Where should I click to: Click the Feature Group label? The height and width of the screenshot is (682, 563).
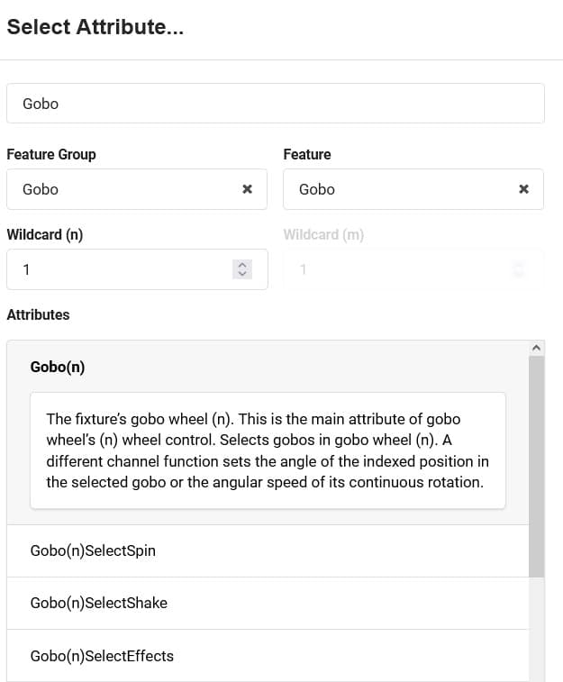pos(51,154)
